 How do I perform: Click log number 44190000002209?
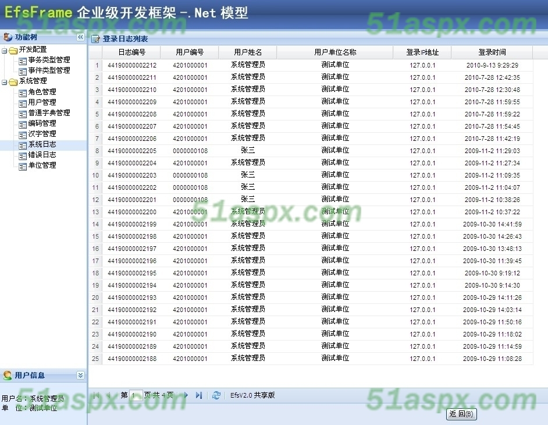click(132, 102)
